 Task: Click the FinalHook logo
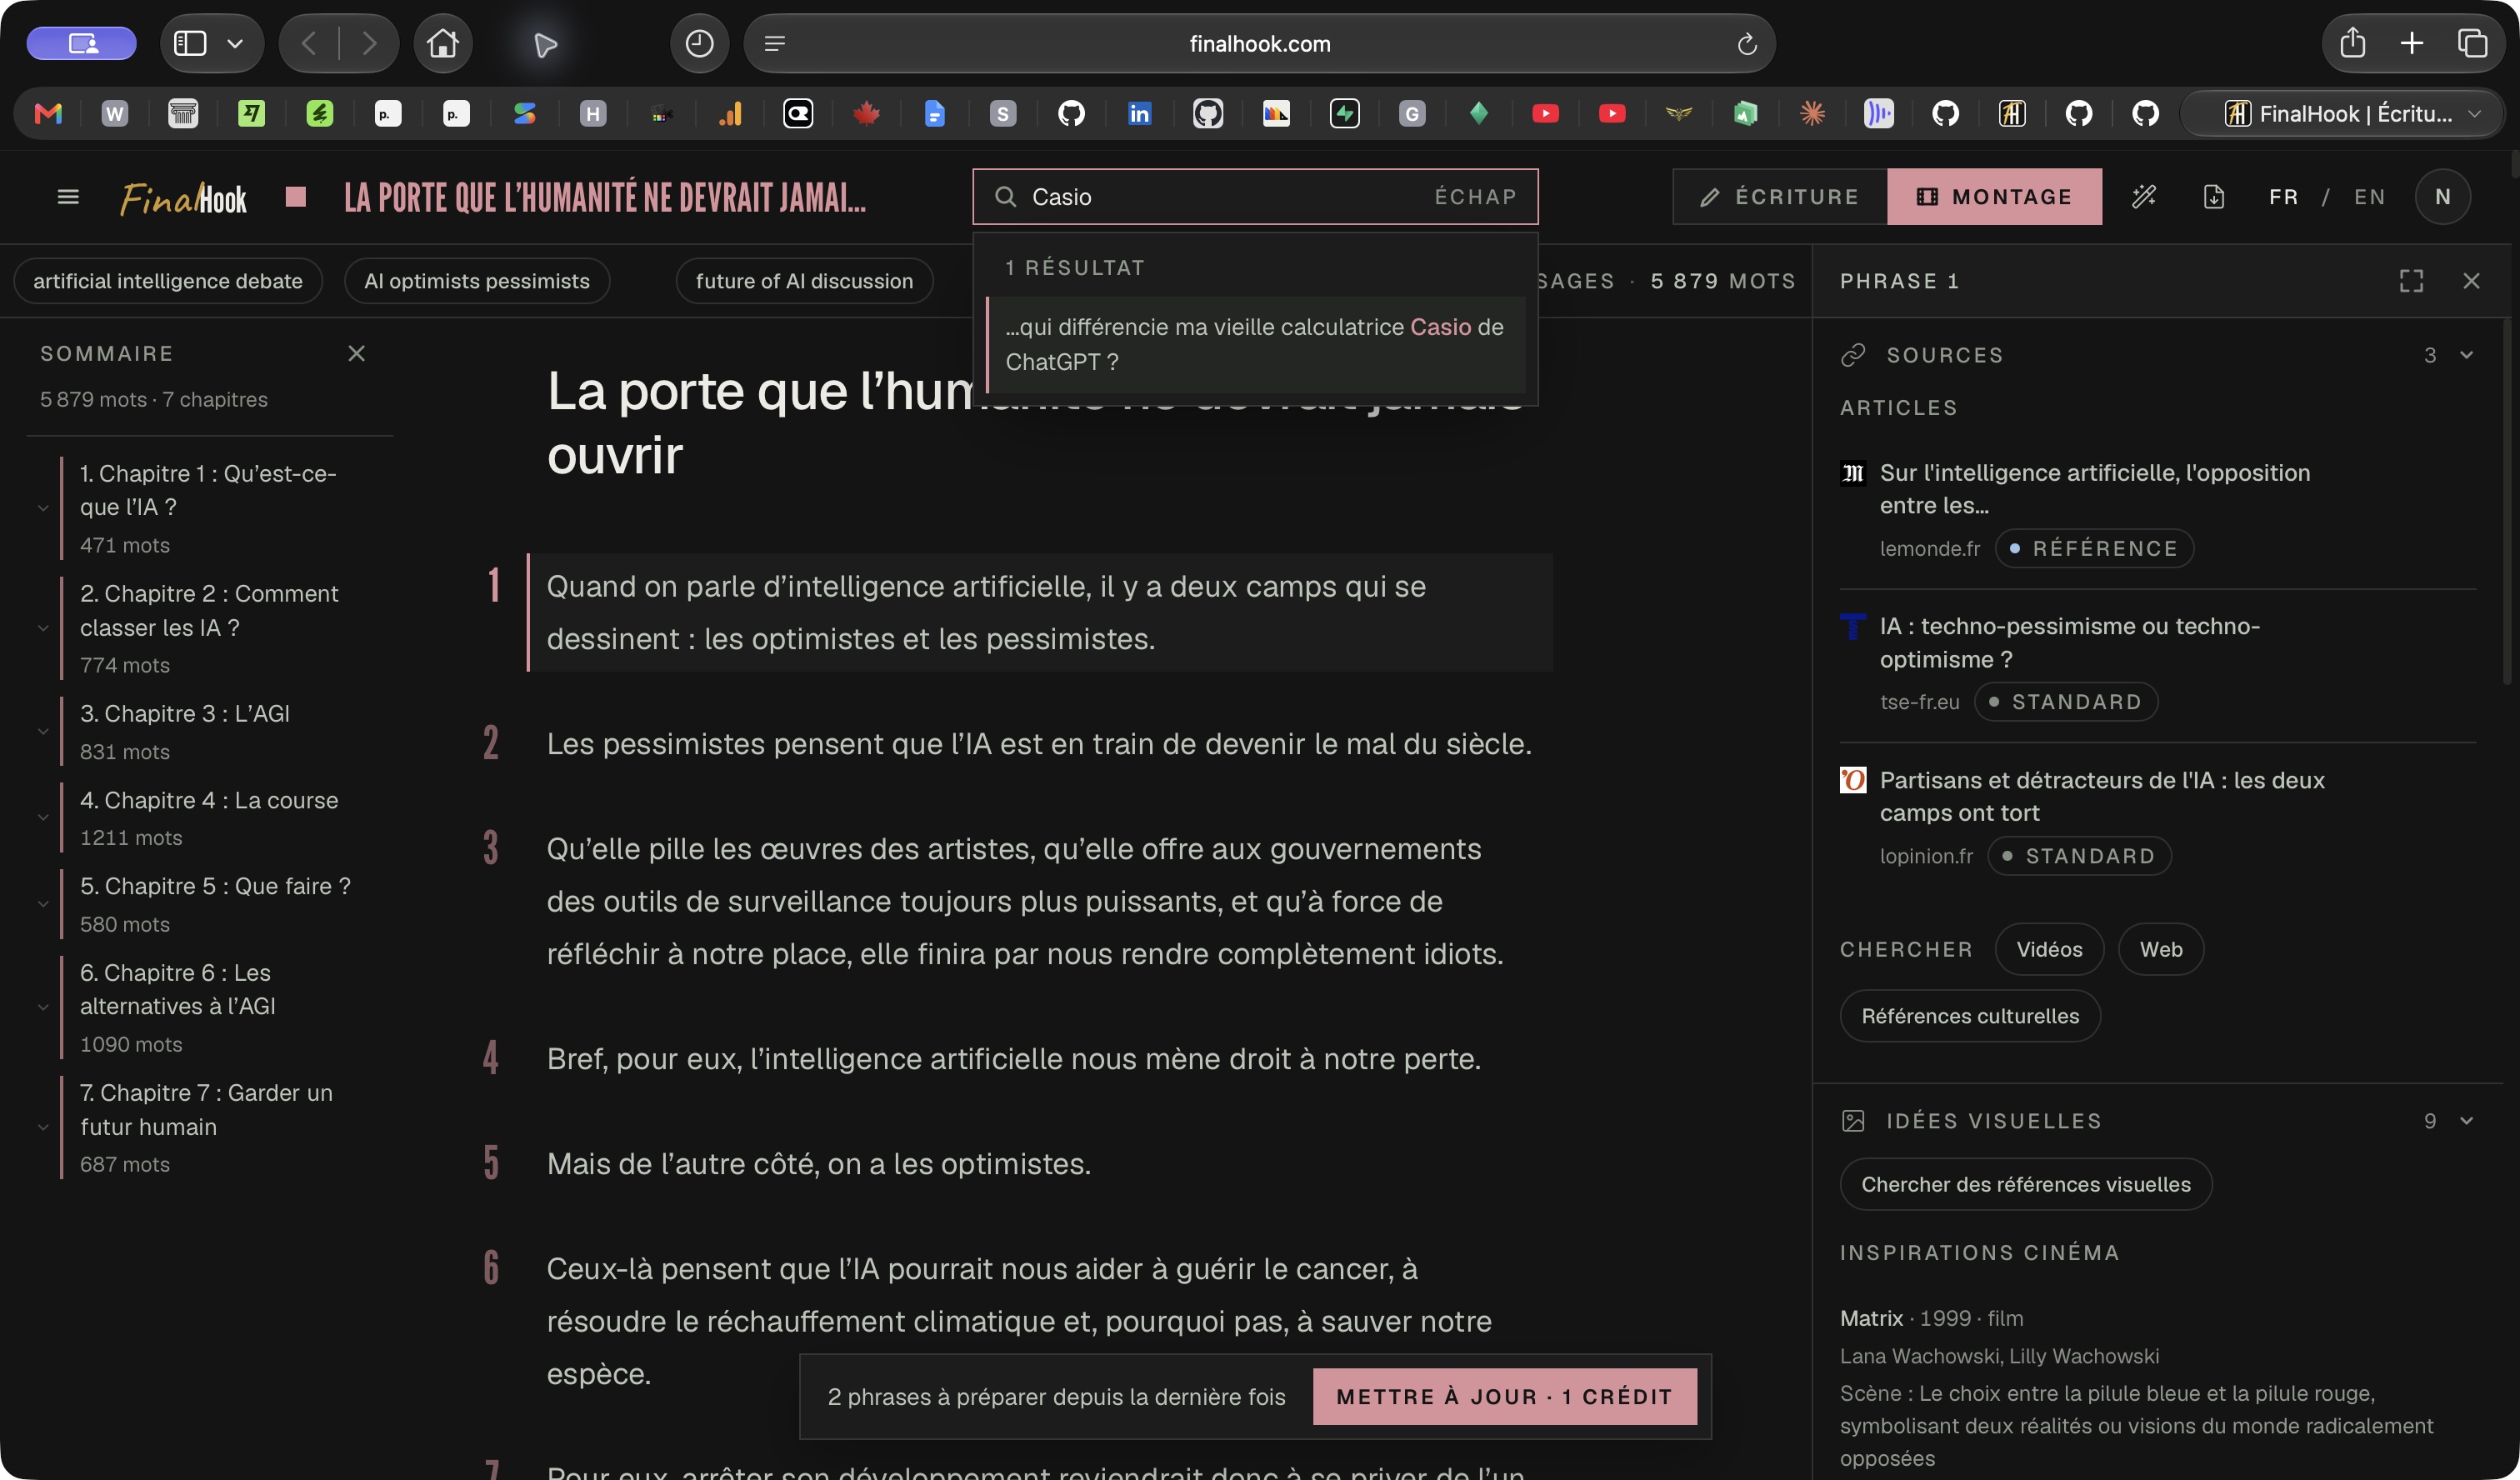pos(184,198)
